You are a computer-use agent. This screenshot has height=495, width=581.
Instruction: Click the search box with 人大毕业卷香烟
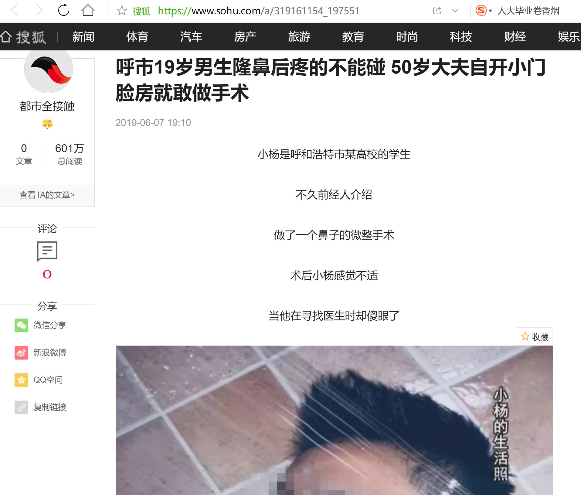(x=528, y=11)
